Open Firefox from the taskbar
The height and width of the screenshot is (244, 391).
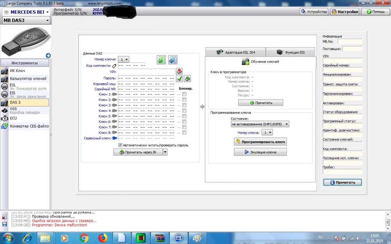(103, 238)
